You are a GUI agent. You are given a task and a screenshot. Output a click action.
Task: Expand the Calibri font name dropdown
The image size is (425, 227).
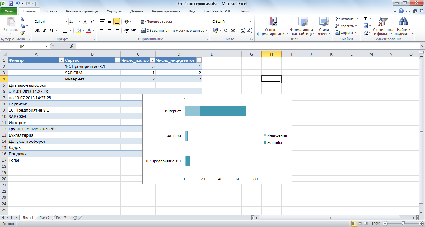tap(66, 22)
